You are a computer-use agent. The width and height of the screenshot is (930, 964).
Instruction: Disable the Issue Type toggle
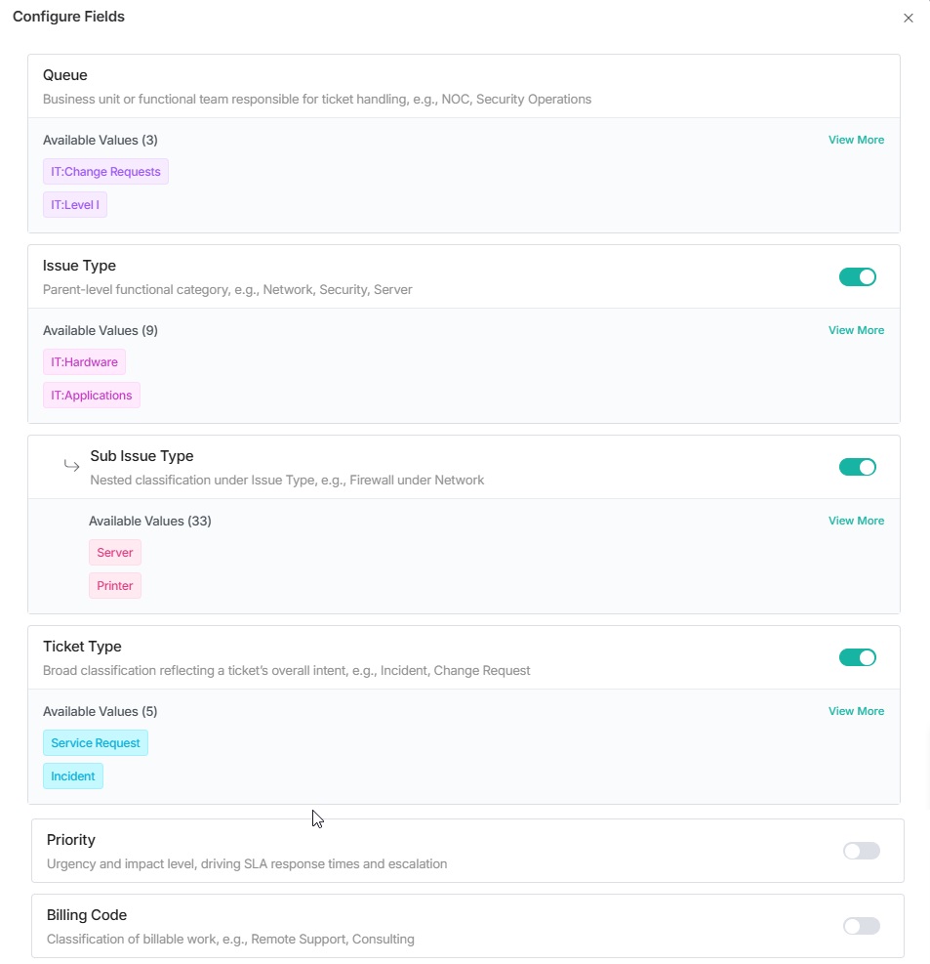pos(857,276)
